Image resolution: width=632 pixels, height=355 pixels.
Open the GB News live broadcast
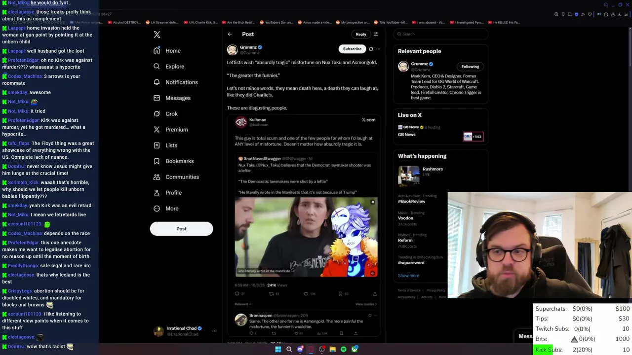pyautogui.click(x=440, y=131)
